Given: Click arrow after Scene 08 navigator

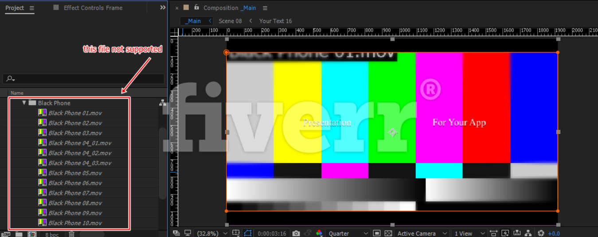Looking at the screenshot, I should tap(250, 21).
